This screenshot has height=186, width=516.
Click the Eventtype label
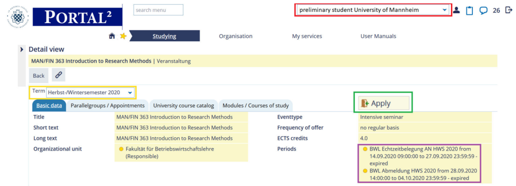click(290, 117)
